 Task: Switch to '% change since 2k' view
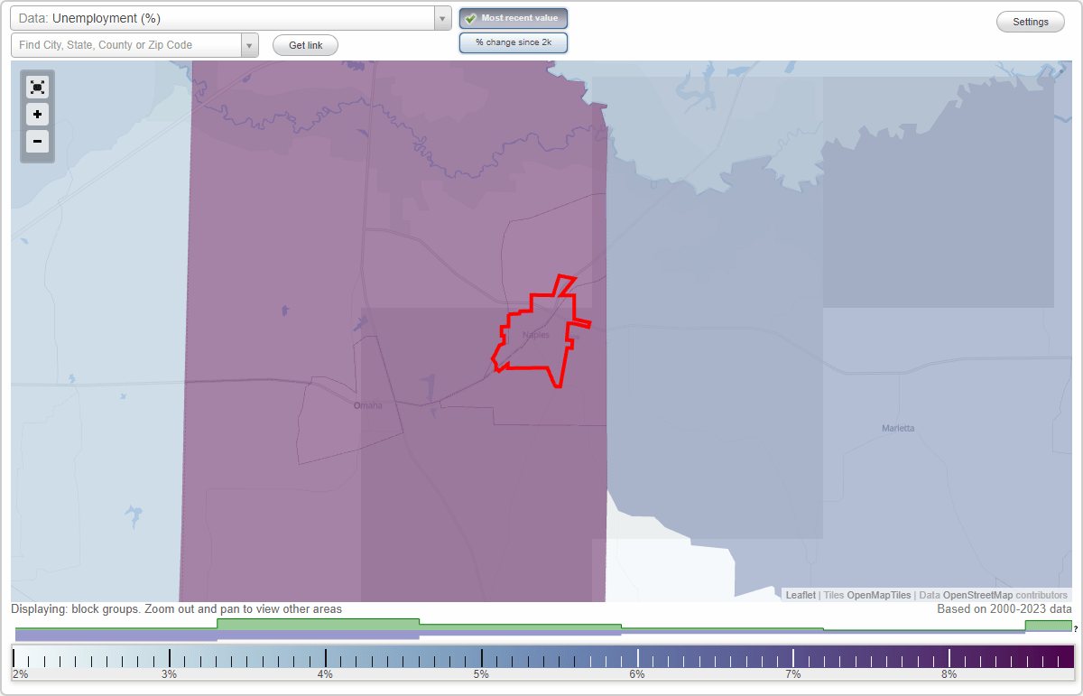513,42
